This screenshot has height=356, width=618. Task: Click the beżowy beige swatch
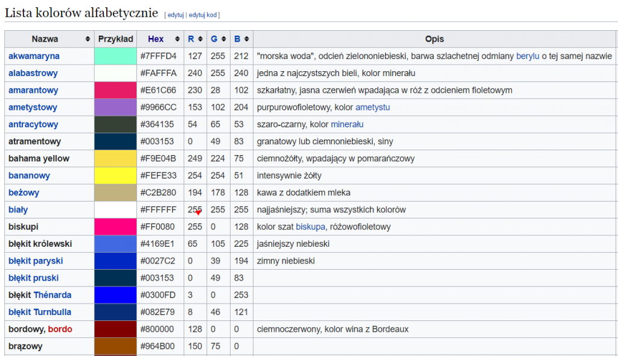(115, 193)
